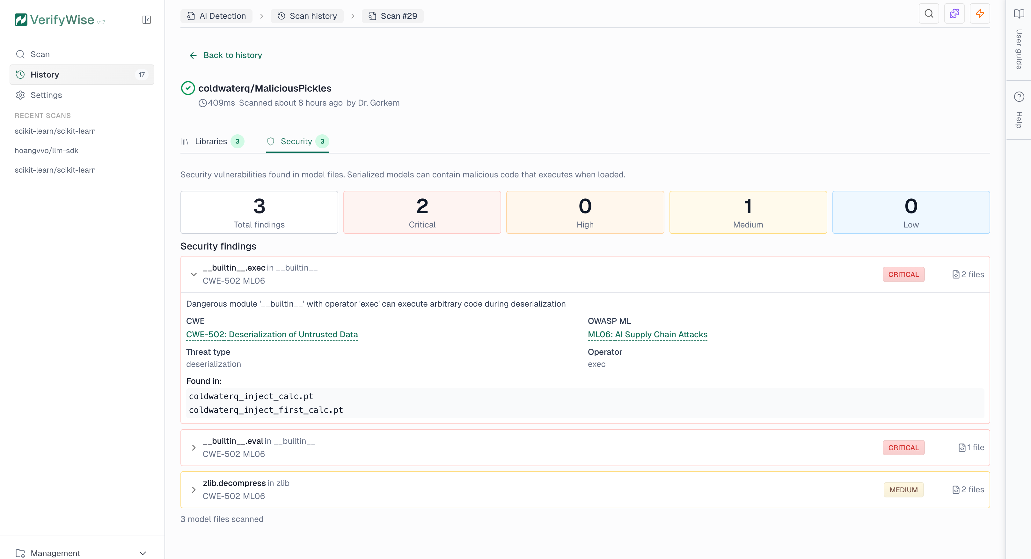
Task: Click the Help question mark icon
Action: point(1019,96)
